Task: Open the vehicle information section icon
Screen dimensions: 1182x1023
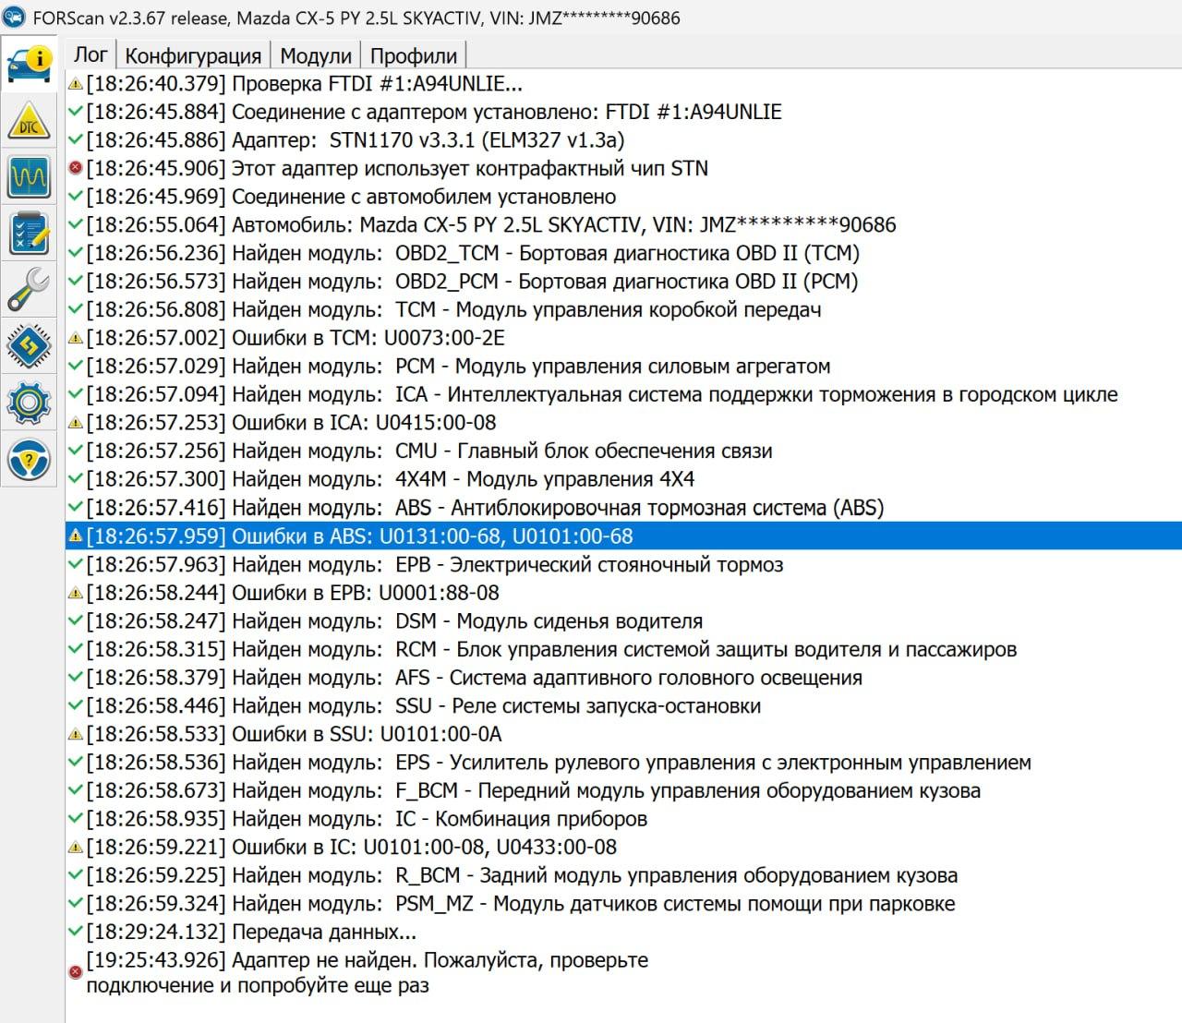Action: point(29,63)
